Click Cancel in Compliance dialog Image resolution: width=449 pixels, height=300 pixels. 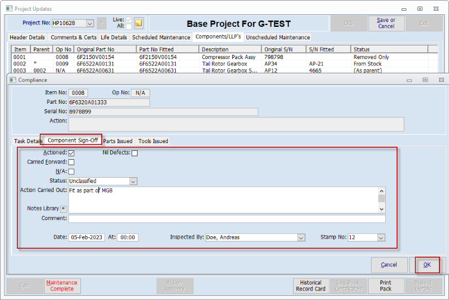(x=389, y=265)
